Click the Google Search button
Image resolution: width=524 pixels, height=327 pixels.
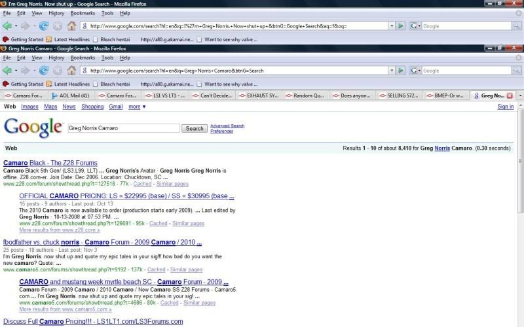click(x=195, y=128)
